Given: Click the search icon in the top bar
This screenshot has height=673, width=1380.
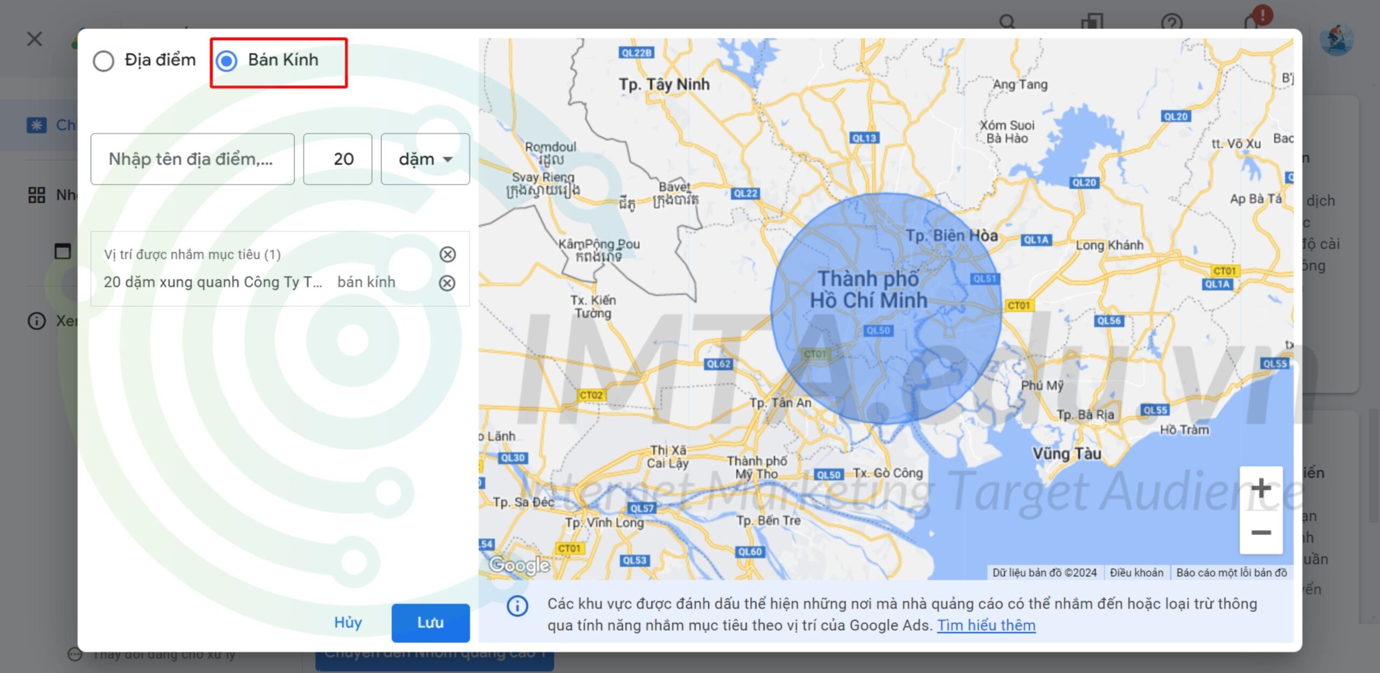Looking at the screenshot, I should [1007, 22].
